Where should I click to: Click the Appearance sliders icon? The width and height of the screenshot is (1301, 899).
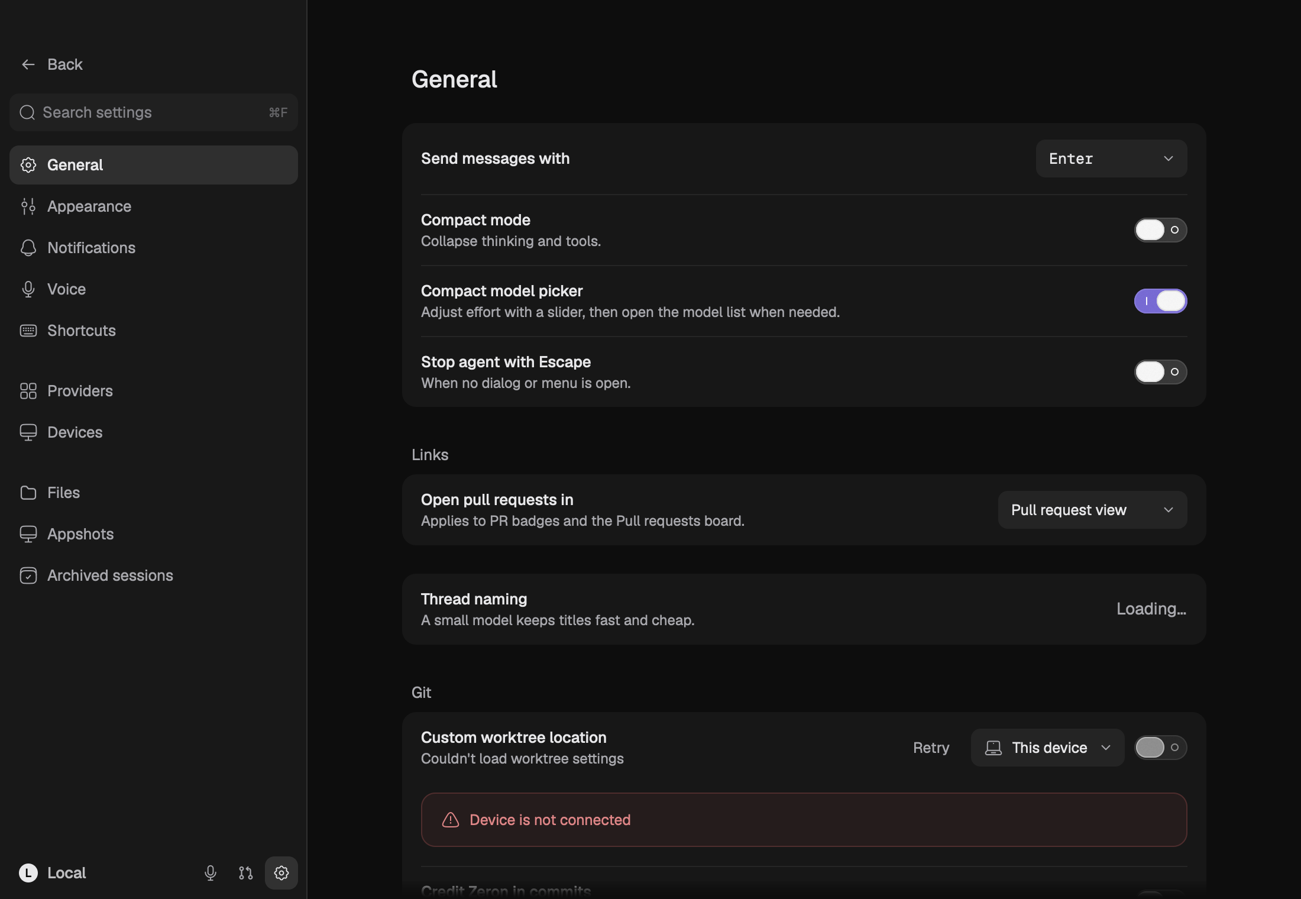(28, 206)
